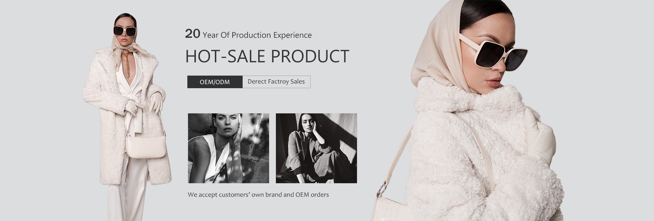Click the dark OEM/ODM button

click(215, 82)
